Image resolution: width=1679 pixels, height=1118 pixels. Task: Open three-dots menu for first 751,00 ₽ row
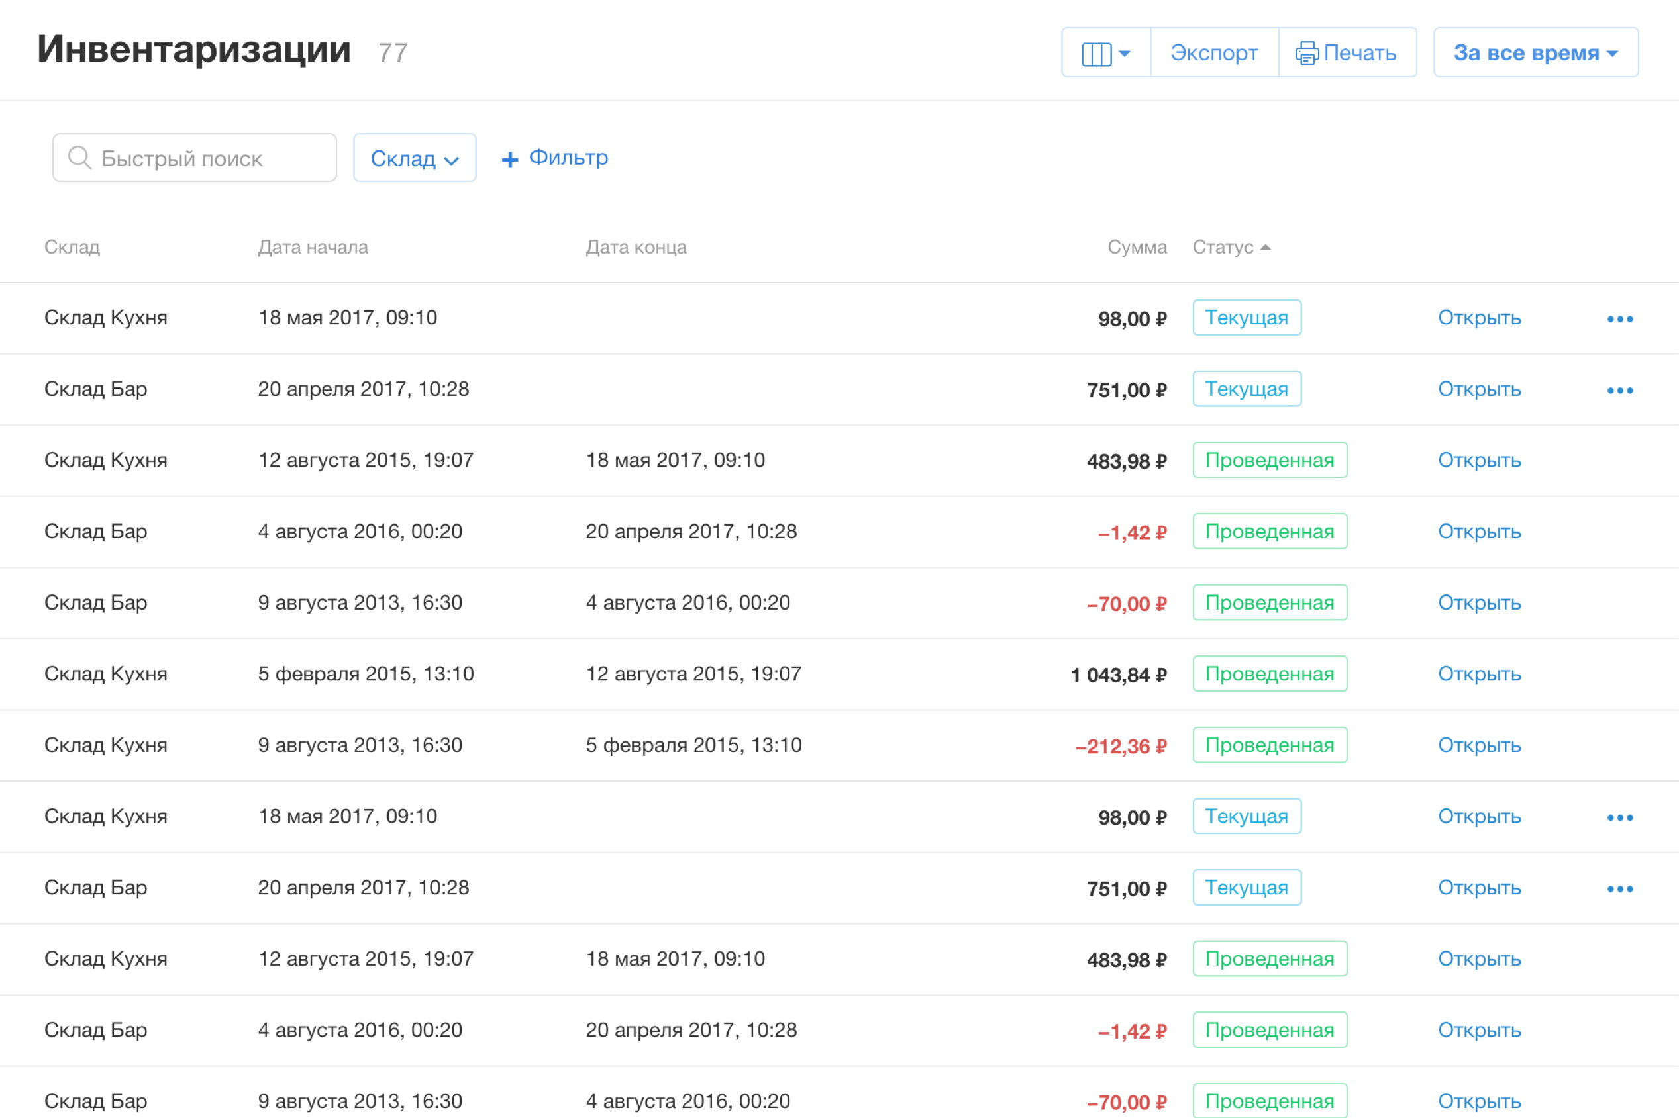point(1619,390)
